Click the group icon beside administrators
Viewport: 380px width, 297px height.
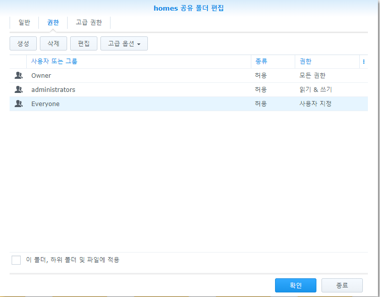click(18, 89)
